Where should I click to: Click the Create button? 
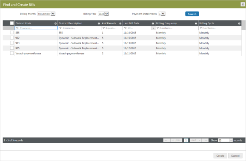click(x=220, y=155)
